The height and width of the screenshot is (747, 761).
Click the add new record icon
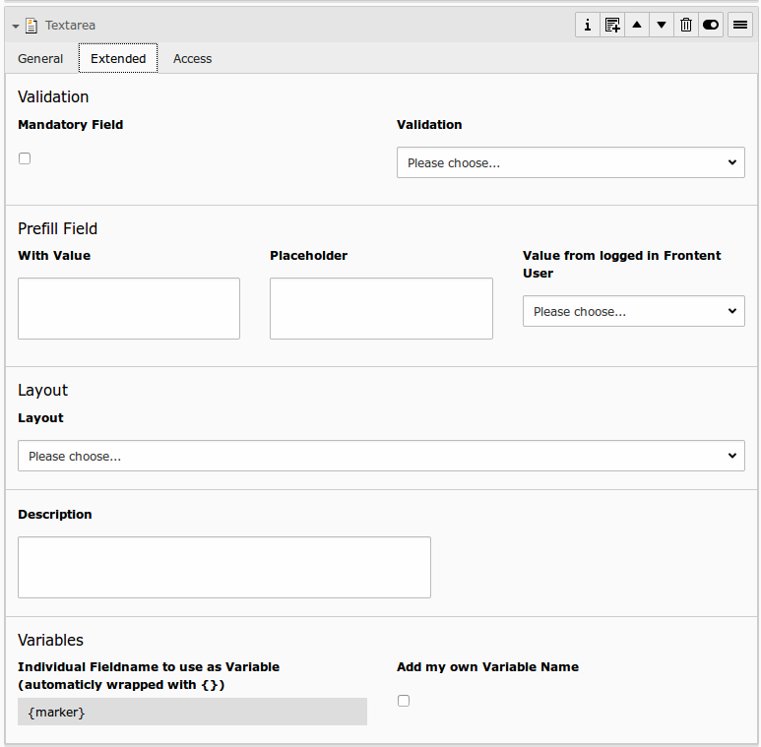point(612,25)
